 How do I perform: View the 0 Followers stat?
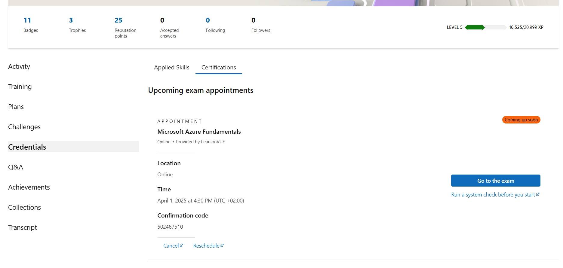pyautogui.click(x=261, y=25)
